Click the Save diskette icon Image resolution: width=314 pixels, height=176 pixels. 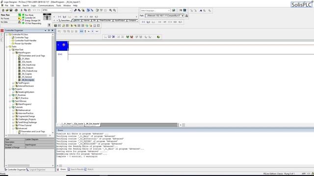(x=11, y=10)
